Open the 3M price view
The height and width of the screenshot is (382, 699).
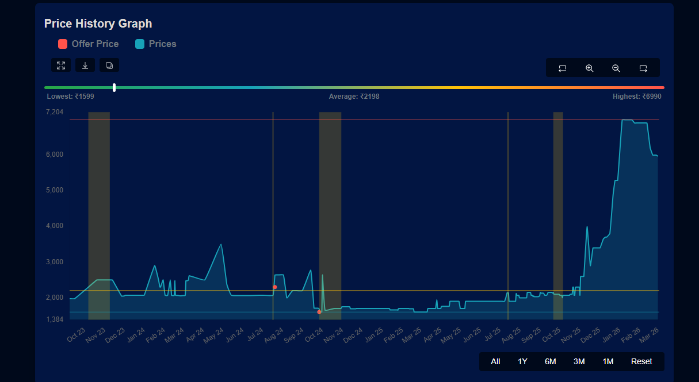point(578,361)
